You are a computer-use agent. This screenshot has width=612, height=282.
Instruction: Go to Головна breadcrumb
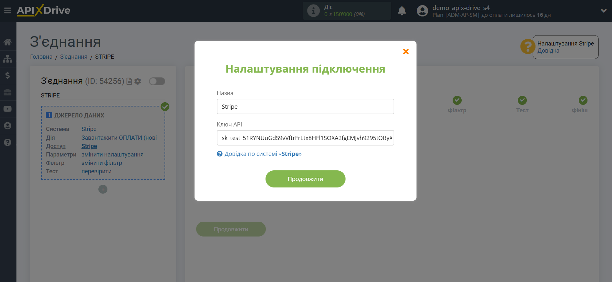point(41,57)
